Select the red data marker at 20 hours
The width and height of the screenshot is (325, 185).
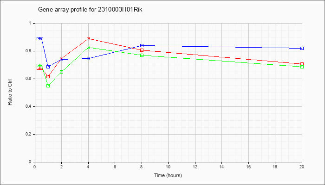[302, 64]
